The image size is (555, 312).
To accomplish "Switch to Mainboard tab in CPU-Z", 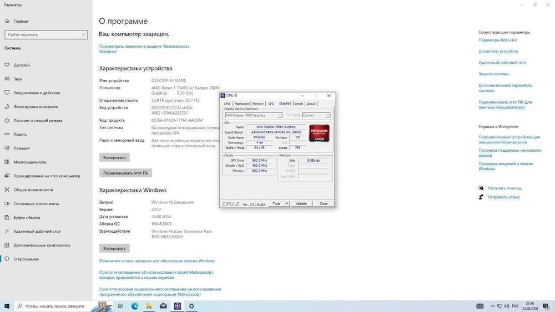I will [242, 104].
